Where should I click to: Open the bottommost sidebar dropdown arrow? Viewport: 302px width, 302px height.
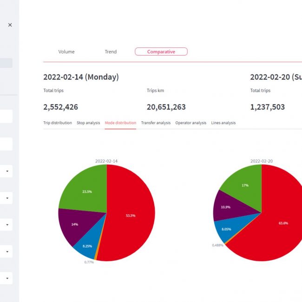(x=7, y=278)
